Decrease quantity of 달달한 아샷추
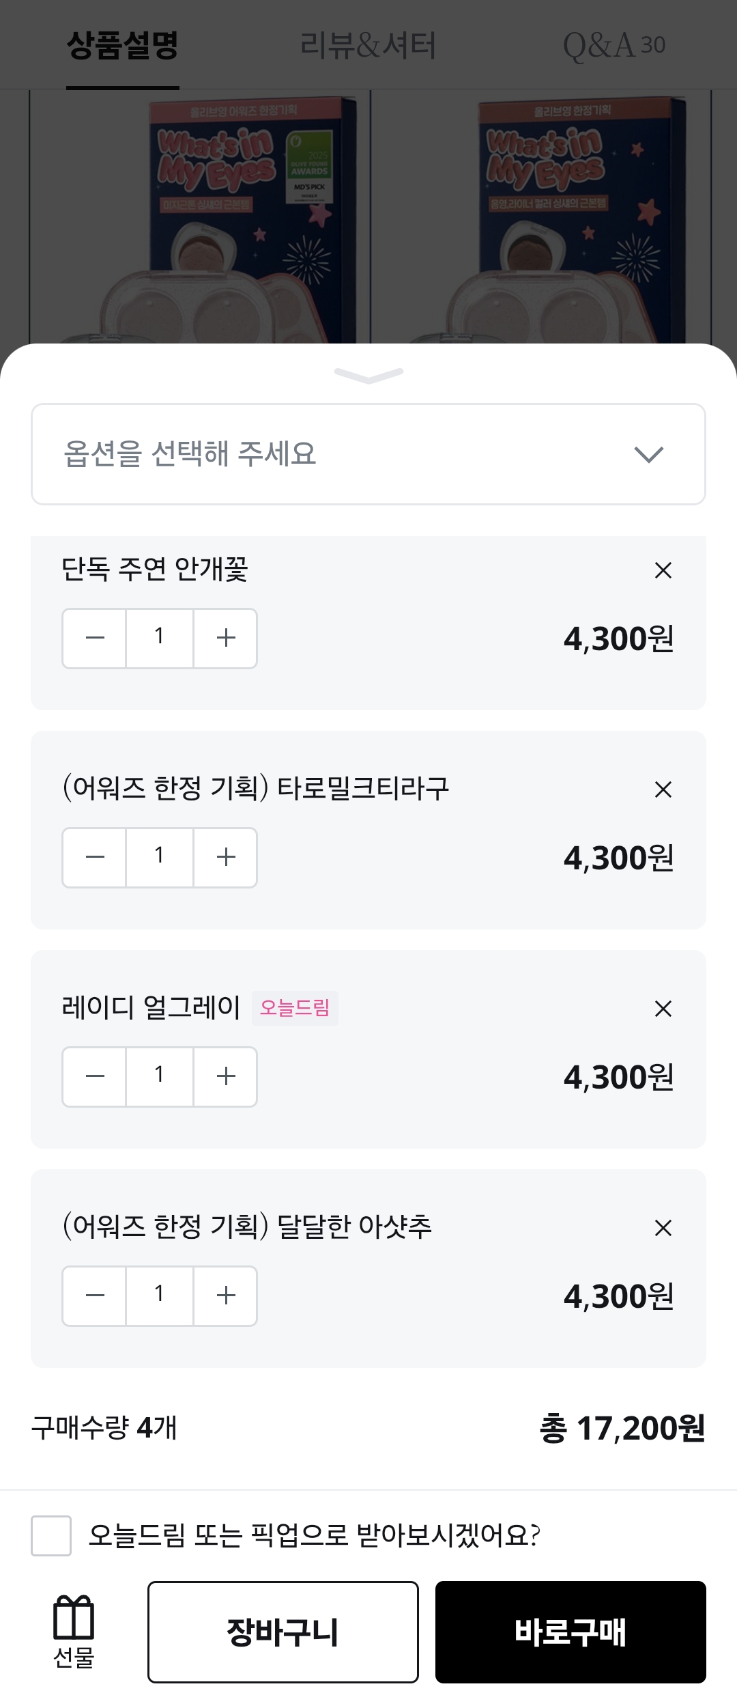737x1708 pixels. click(x=95, y=1296)
